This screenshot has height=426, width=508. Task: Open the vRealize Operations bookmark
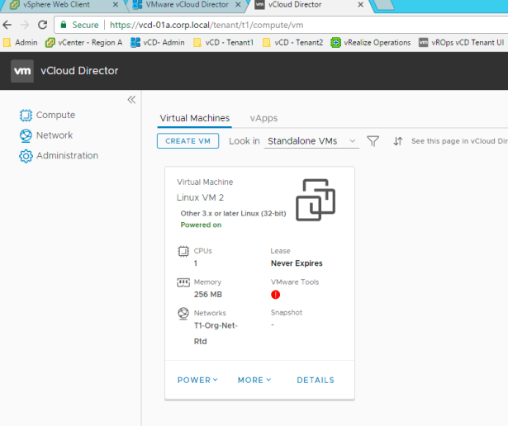(x=370, y=43)
